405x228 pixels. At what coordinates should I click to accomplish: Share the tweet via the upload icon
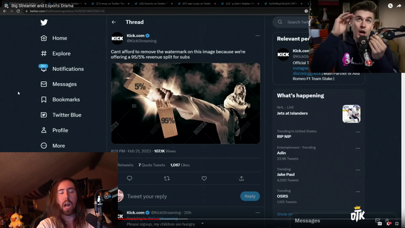pos(241,179)
